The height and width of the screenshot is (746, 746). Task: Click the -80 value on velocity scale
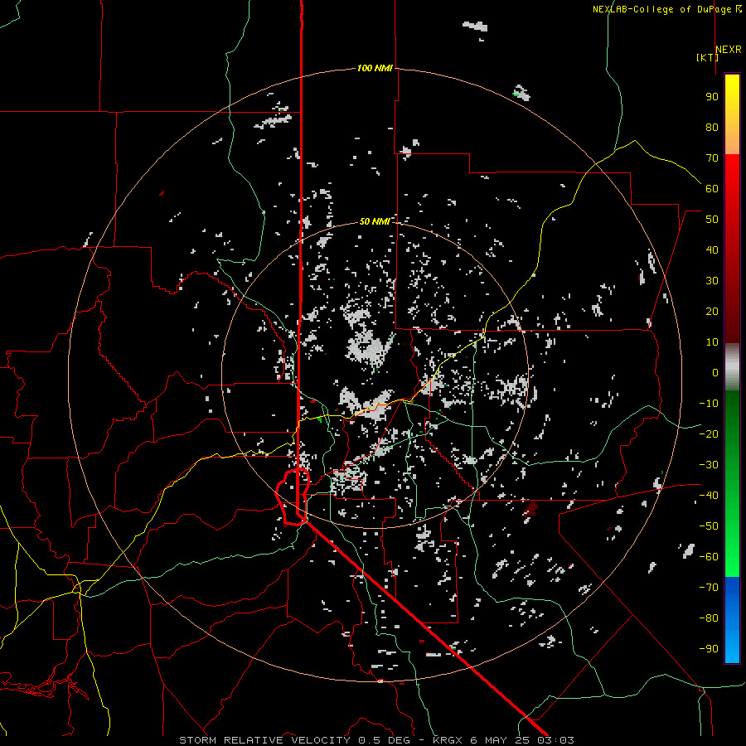point(709,618)
